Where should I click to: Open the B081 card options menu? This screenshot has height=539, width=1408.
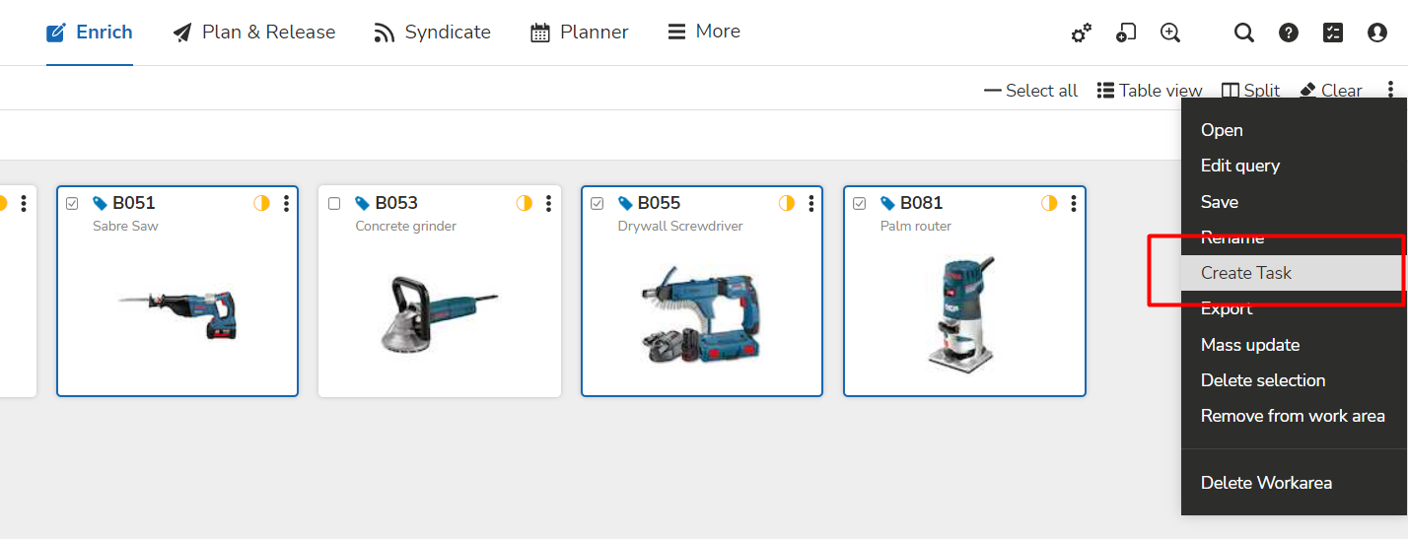[1074, 203]
